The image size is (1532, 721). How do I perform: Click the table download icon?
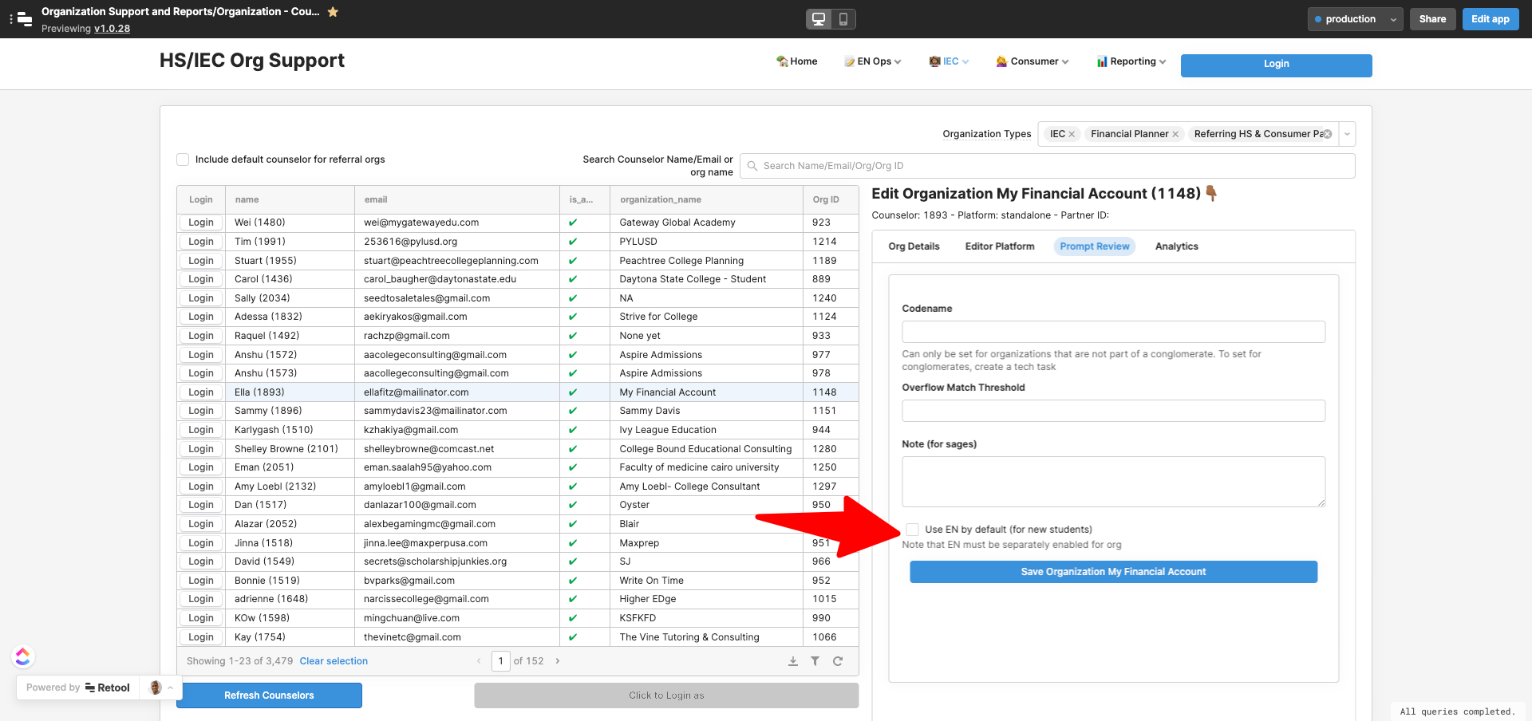pyautogui.click(x=793, y=661)
